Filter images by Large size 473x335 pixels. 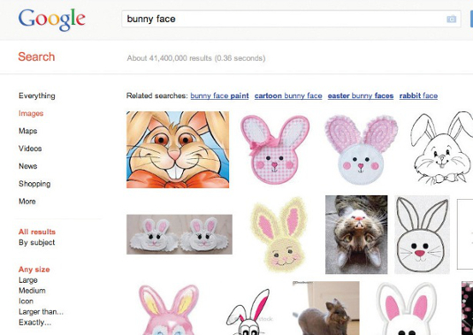[28, 280]
